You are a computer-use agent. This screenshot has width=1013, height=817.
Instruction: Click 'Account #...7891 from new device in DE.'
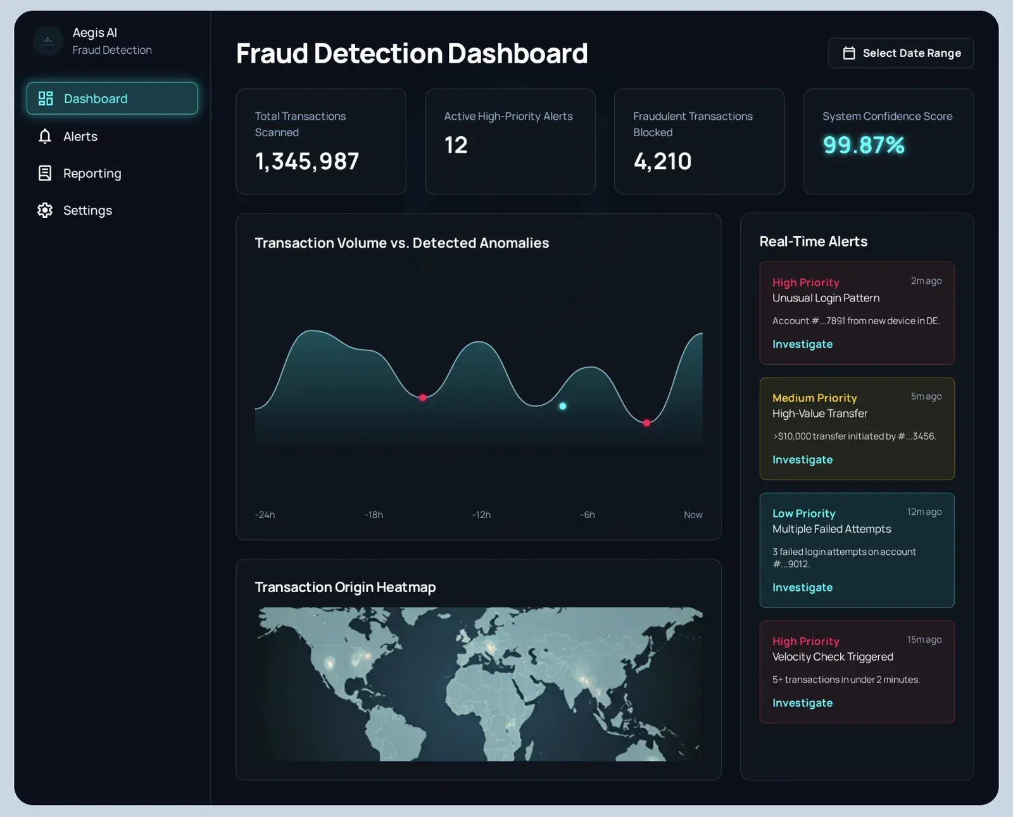pyautogui.click(x=856, y=320)
